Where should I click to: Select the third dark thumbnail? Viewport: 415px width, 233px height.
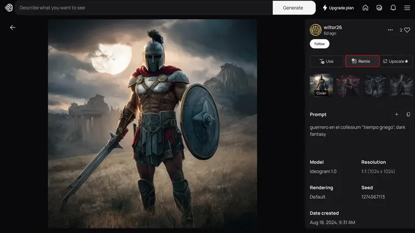point(375,85)
